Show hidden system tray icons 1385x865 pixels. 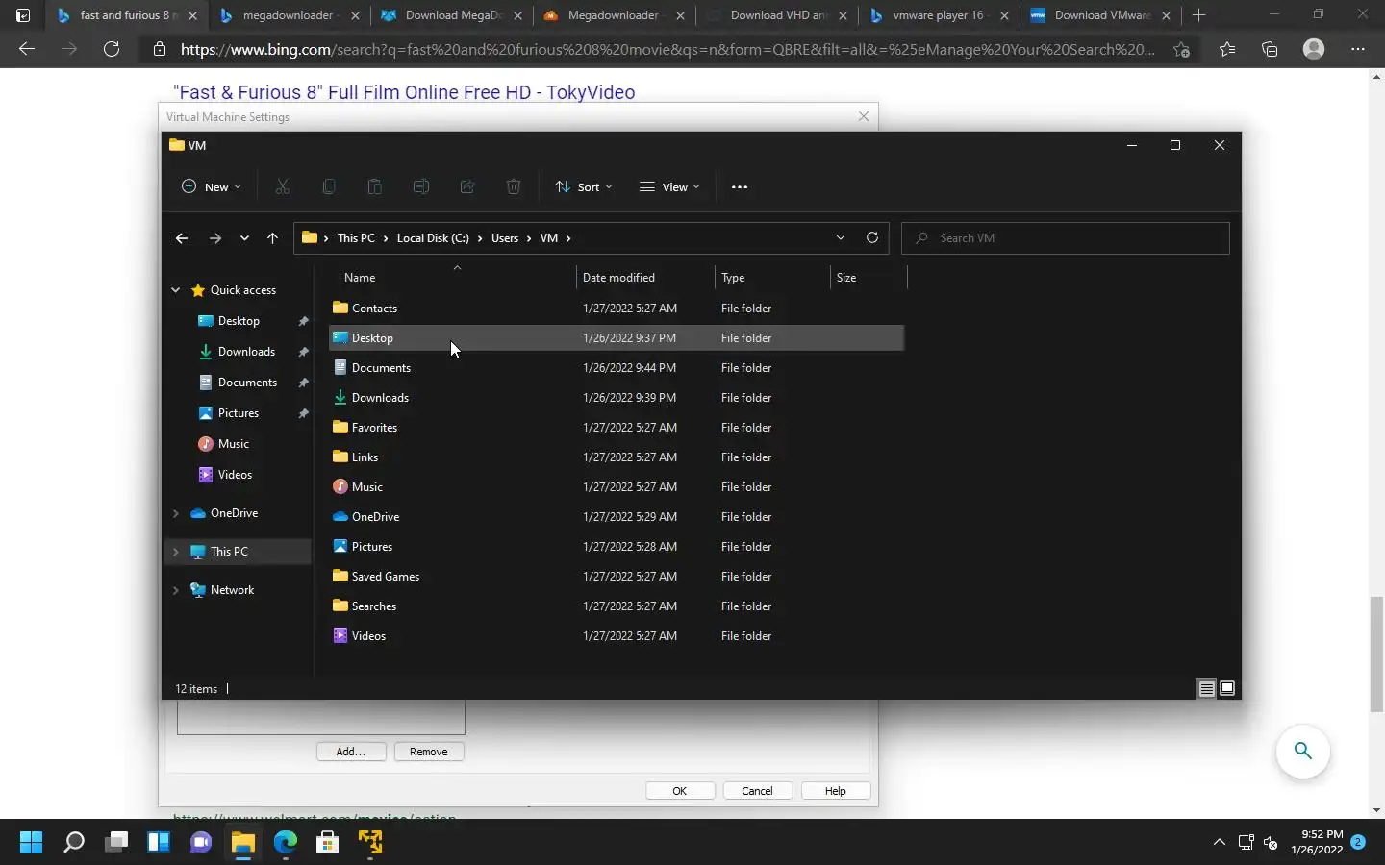[x=1220, y=843]
